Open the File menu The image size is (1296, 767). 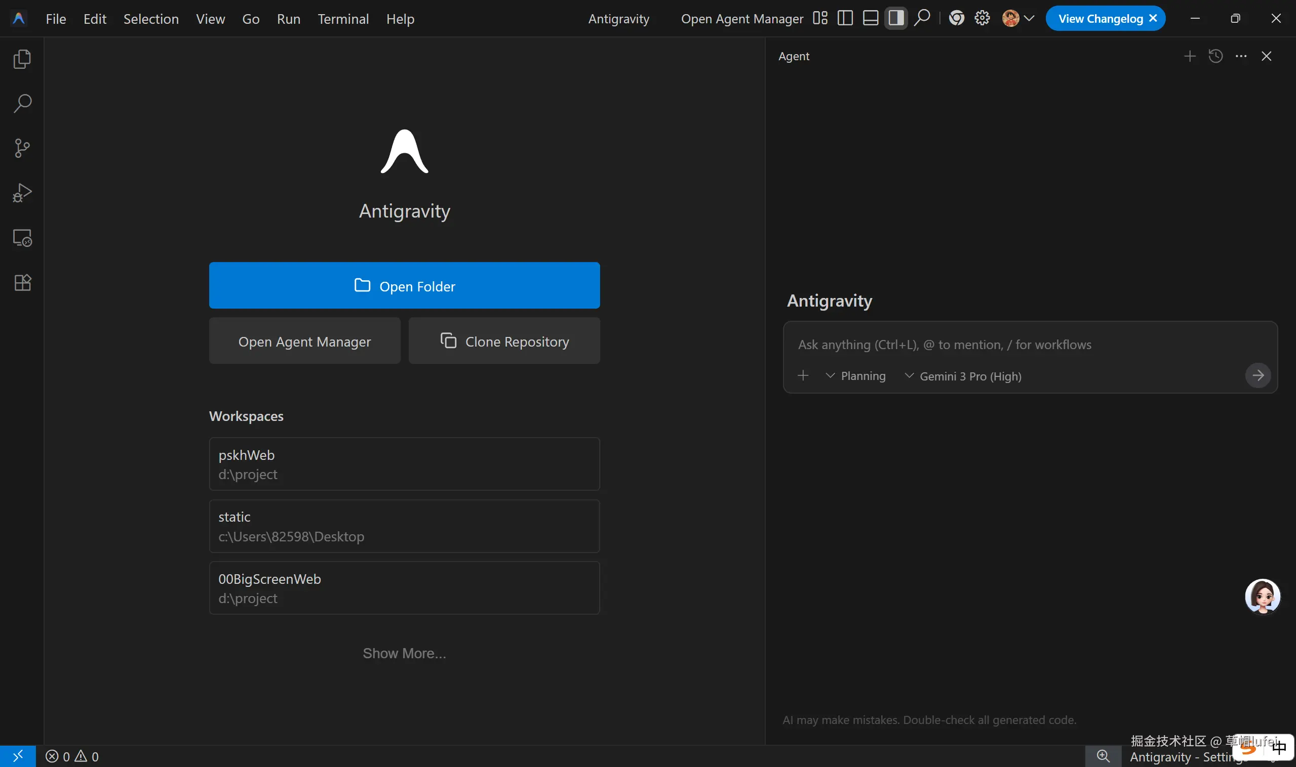[56, 19]
